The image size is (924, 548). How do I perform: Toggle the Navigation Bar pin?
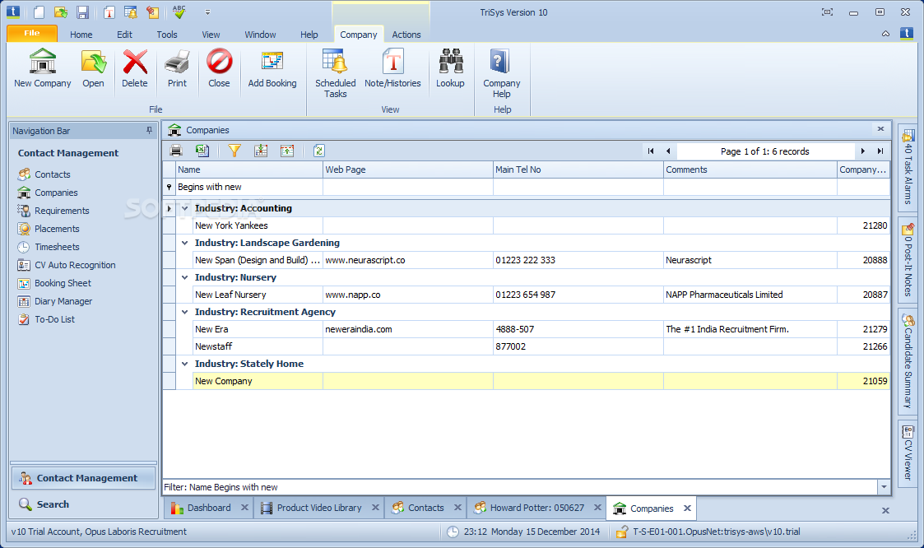pos(149,131)
